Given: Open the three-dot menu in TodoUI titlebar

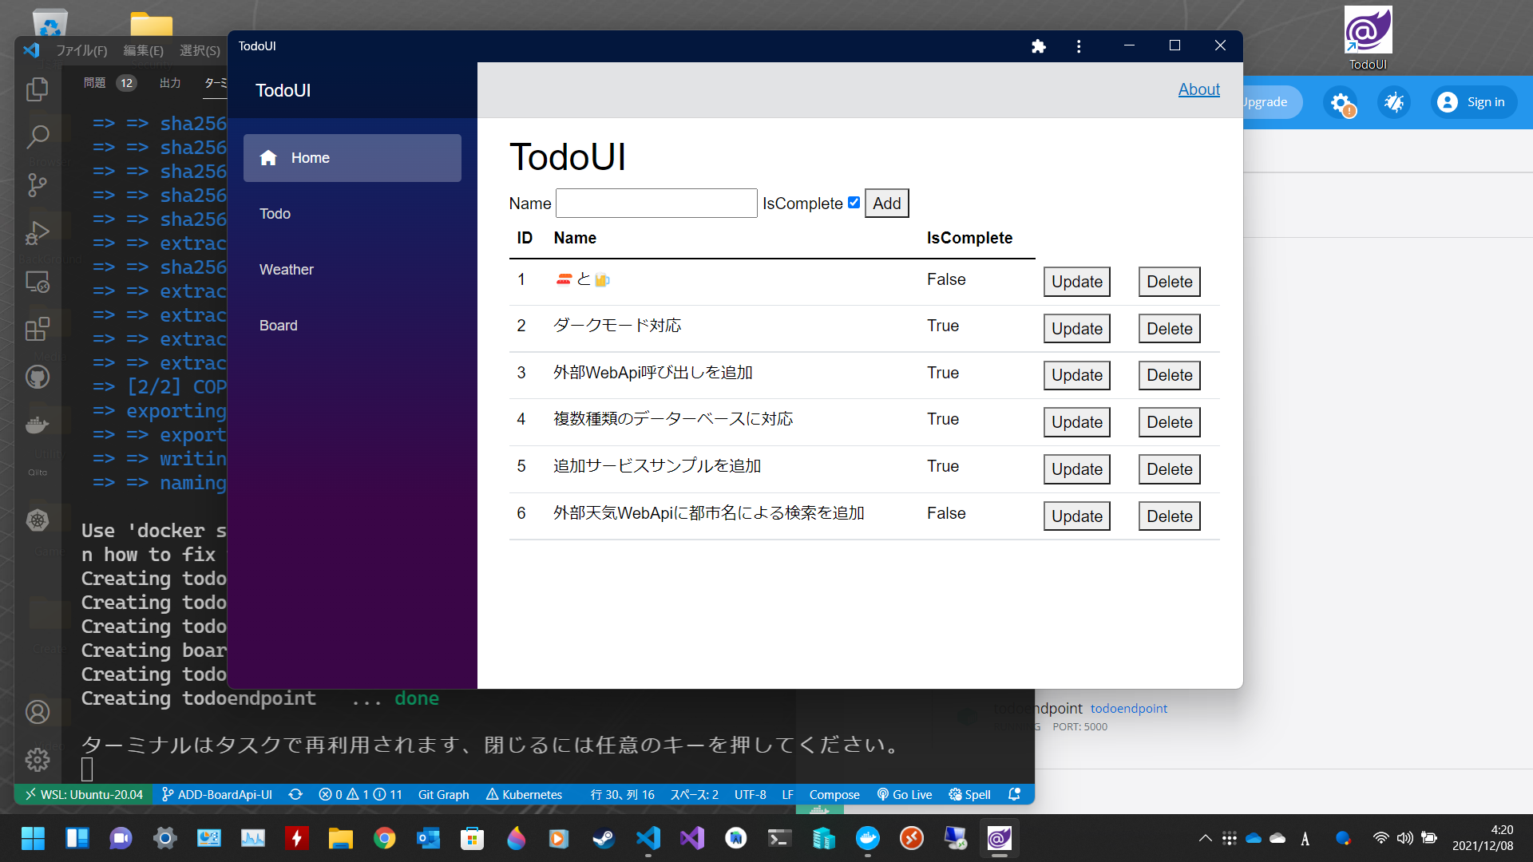Looking at the screenshot, I should coord(1079,46).
